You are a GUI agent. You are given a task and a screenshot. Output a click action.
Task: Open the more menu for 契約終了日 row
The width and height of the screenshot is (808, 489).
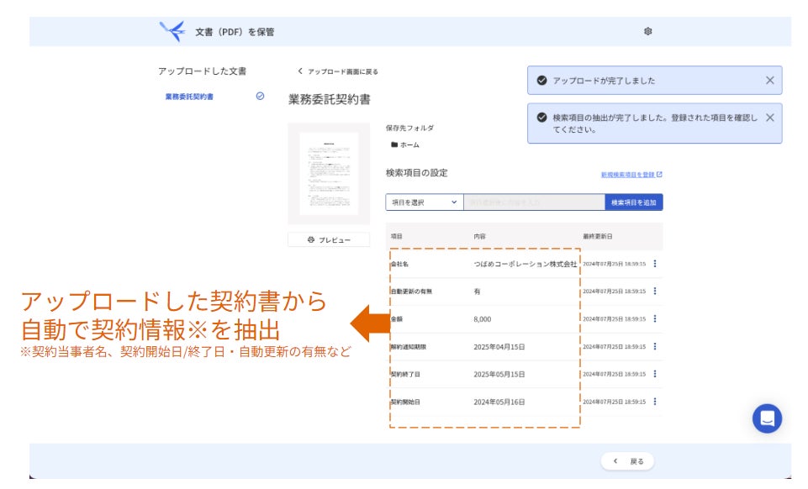pyautogui.click(x=655, y=374)
